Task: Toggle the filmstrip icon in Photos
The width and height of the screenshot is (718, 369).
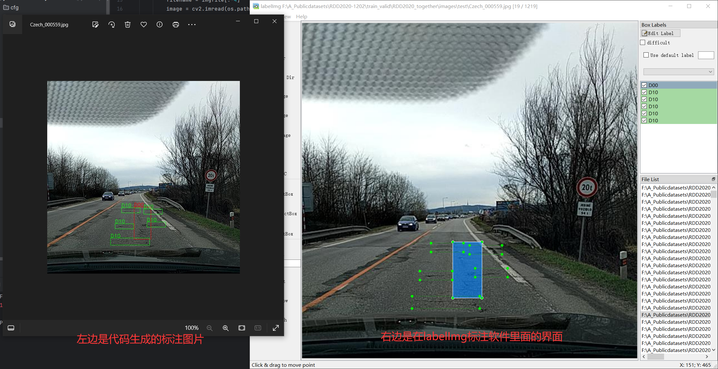Action: pyautogui.click(x=11, y=328)
